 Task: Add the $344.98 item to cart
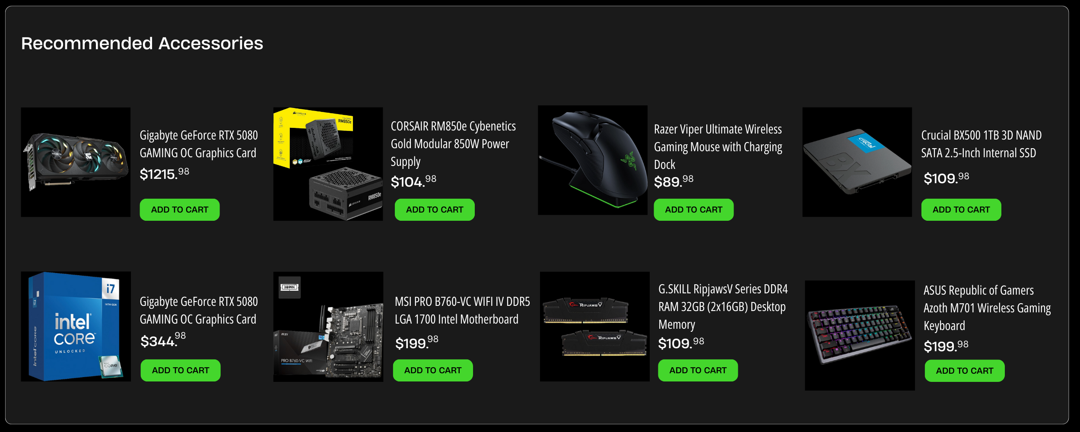181,370
